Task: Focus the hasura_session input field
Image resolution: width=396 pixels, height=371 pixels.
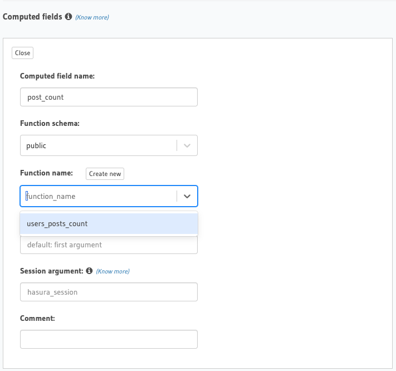Action: coord(109,292)
